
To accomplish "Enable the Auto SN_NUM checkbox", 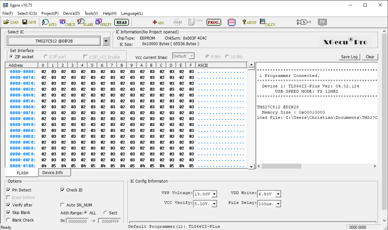I will point(62,205).
